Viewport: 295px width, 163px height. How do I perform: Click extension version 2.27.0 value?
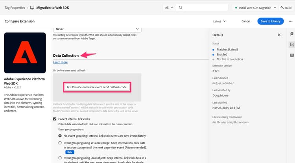216,71
